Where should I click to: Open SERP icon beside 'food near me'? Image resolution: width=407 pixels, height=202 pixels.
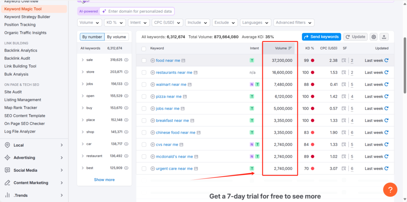183,60
